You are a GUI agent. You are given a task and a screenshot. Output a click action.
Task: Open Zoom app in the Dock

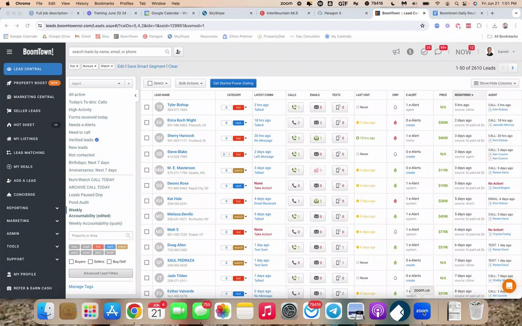[422, 312]
